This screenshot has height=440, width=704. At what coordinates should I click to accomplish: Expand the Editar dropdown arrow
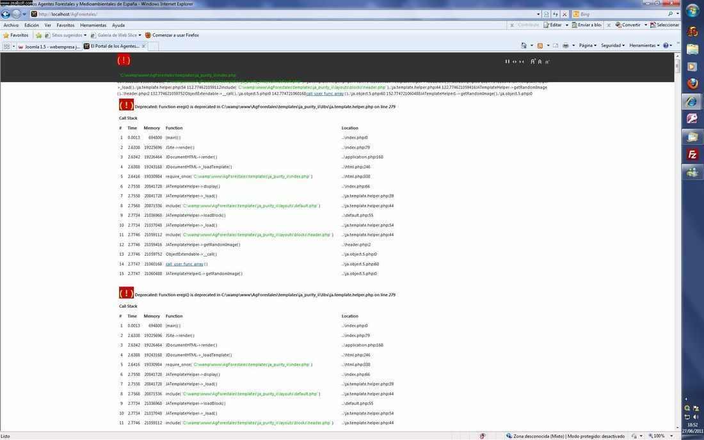coord(566,25)
